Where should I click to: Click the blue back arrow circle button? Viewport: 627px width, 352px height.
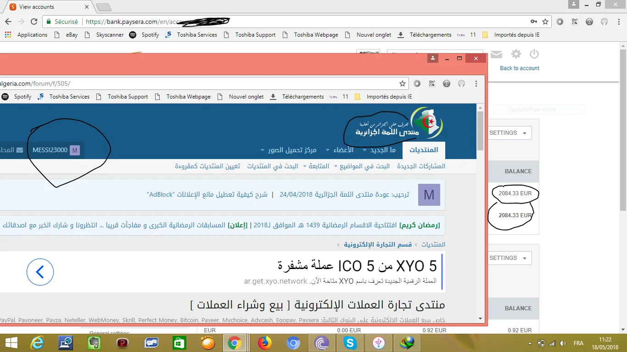(x=40, y=272)
